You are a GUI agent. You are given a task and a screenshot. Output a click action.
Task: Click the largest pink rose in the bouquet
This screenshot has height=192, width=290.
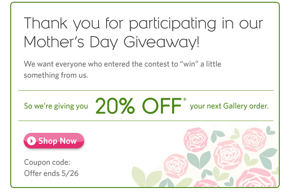click(x=228, y=155)
